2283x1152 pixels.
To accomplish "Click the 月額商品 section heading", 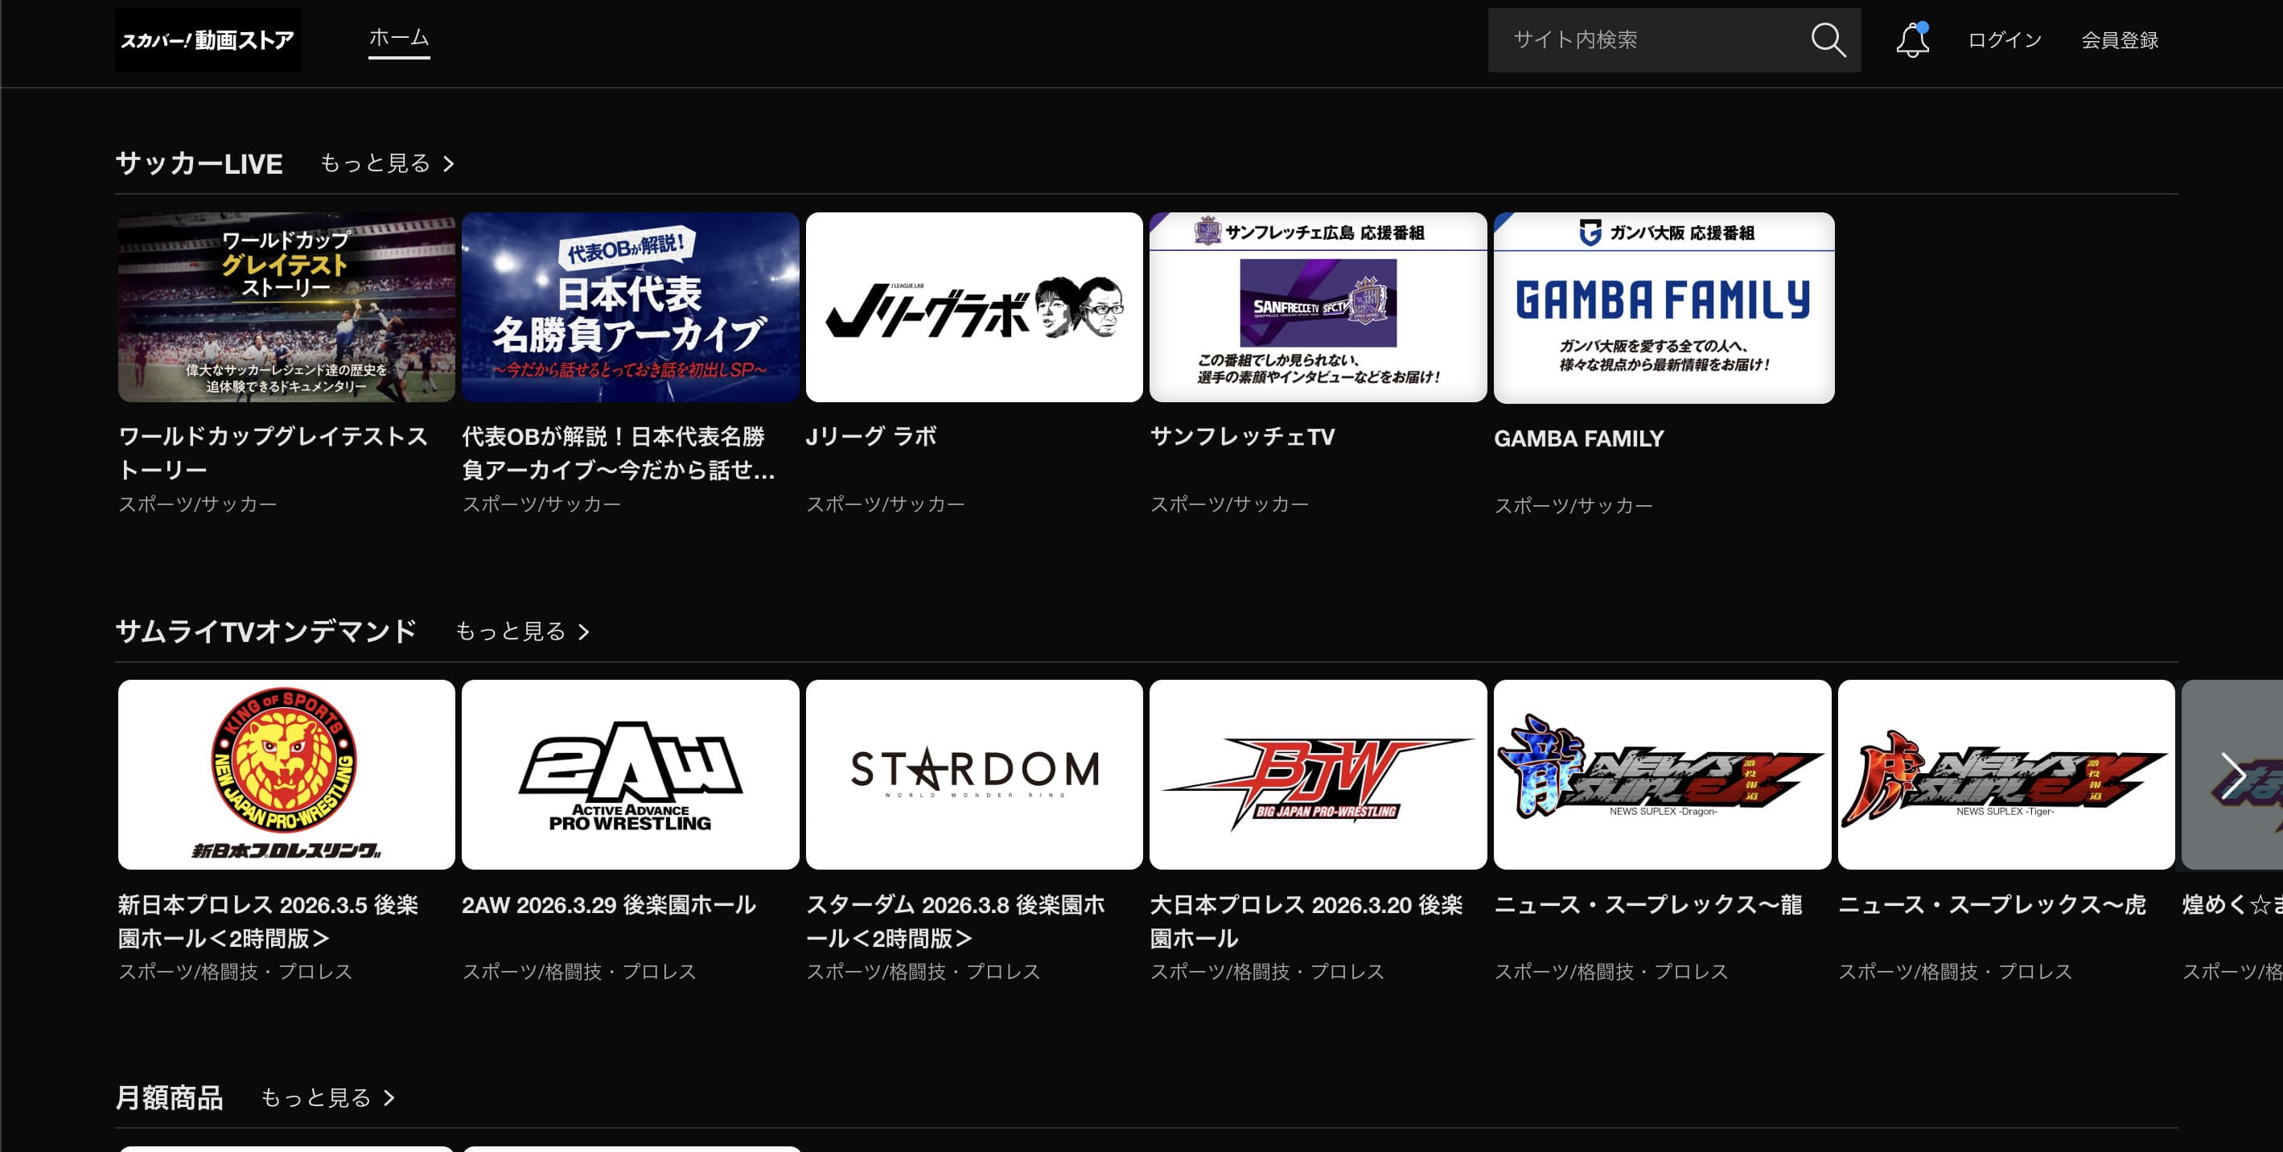I will click(169, 1098).
